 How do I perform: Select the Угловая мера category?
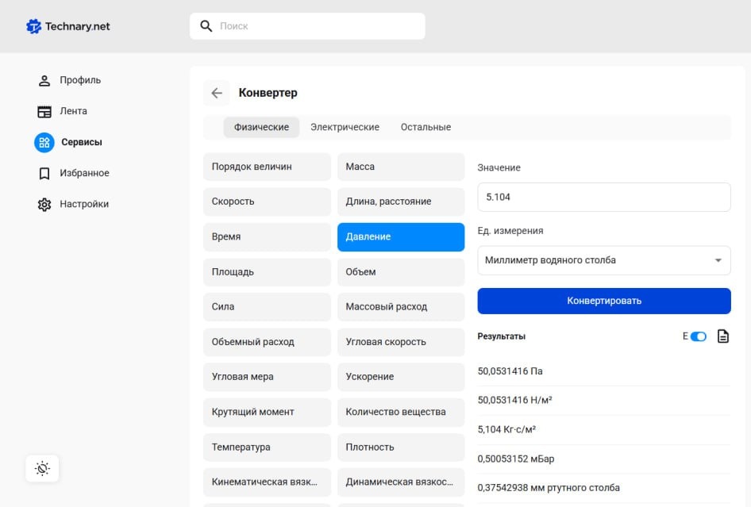point(267,377)
